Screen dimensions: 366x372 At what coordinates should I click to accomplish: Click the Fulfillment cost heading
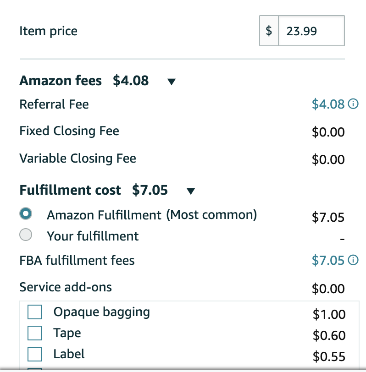point(70,190)
